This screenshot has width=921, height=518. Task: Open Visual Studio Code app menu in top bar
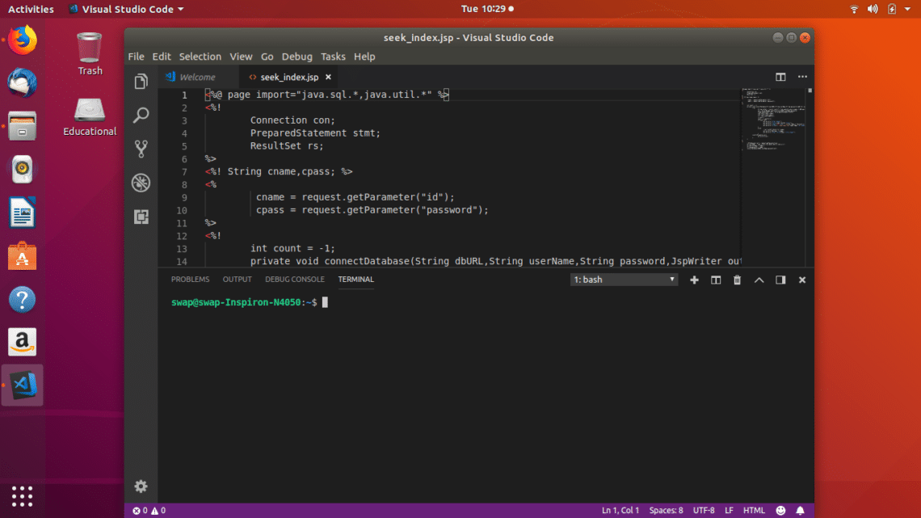[126, 9]
